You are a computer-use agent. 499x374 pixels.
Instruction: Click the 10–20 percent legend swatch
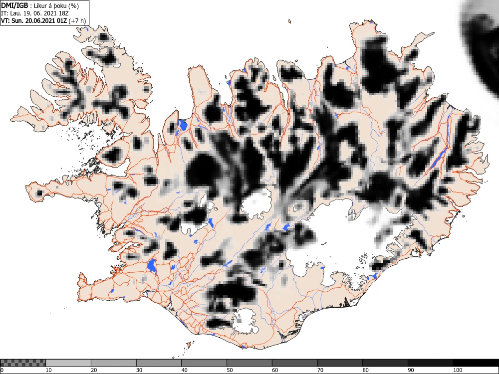pos(68,363)
